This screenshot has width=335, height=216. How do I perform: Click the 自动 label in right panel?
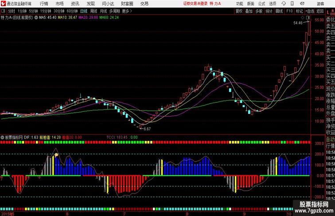tap(330, 140)
